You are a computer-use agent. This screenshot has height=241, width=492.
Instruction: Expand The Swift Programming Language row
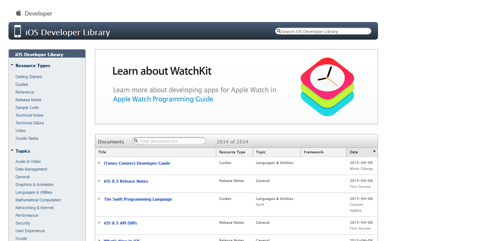[x=99, y=199]
